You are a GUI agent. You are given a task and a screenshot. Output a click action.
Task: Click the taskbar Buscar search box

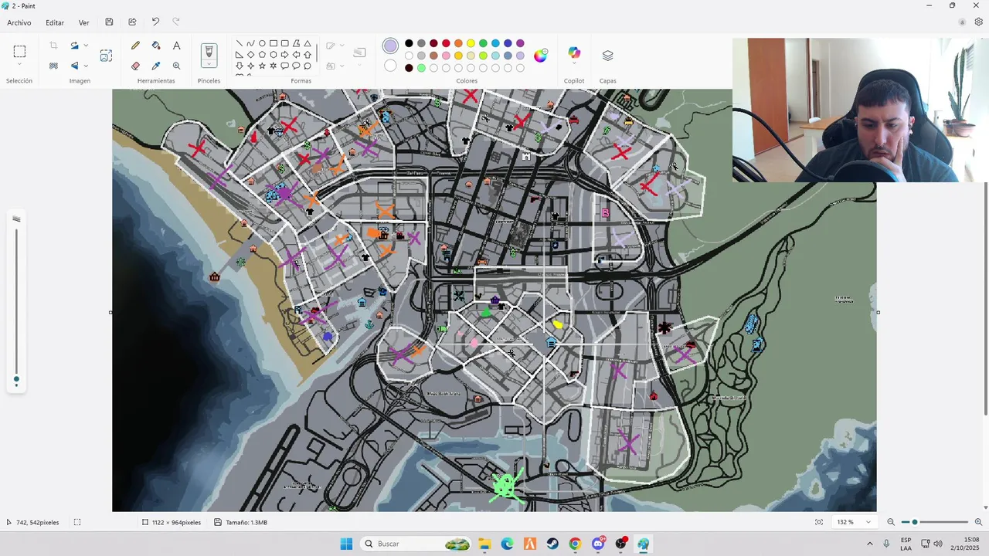pos(417,544)
